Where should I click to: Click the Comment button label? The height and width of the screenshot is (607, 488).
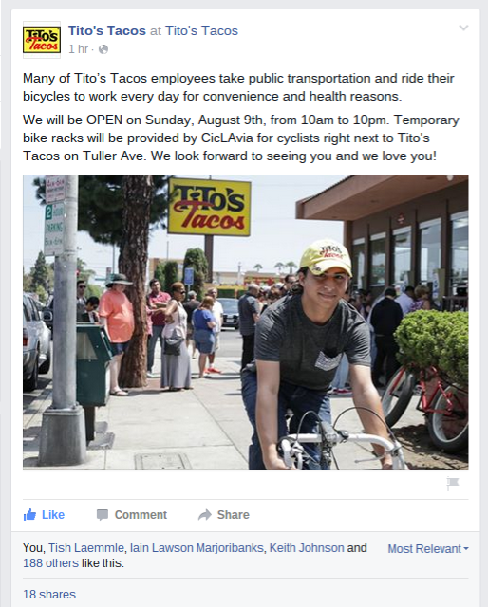pyautogui.click(x=141, y=514)
